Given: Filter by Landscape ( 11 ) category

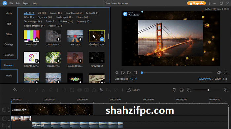Looking at the screenshot, I should [64, 17].
